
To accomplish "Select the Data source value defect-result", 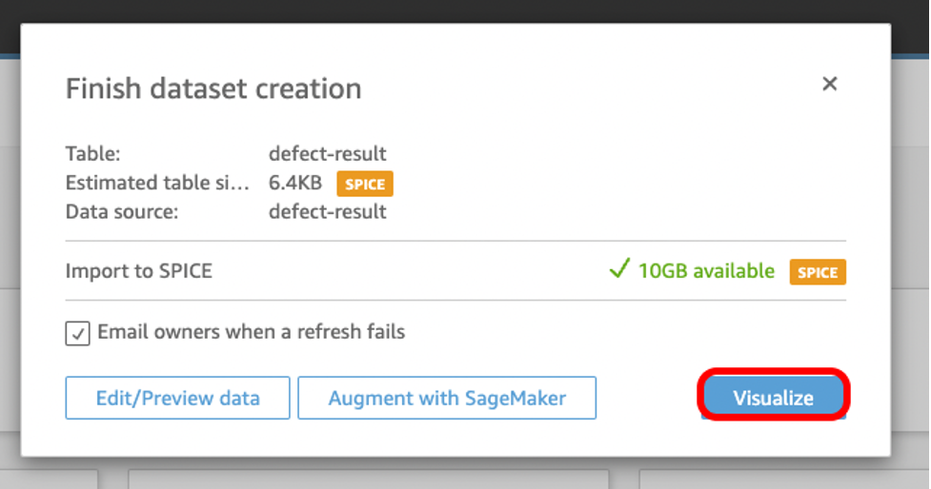I will pyautogui.click(x=327, y=211).
